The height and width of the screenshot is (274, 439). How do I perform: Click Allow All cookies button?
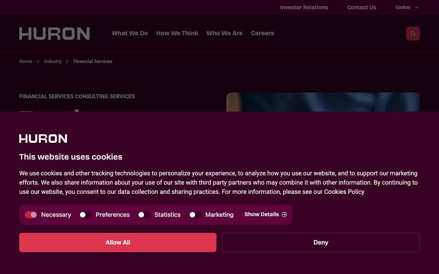click(118, 242)
